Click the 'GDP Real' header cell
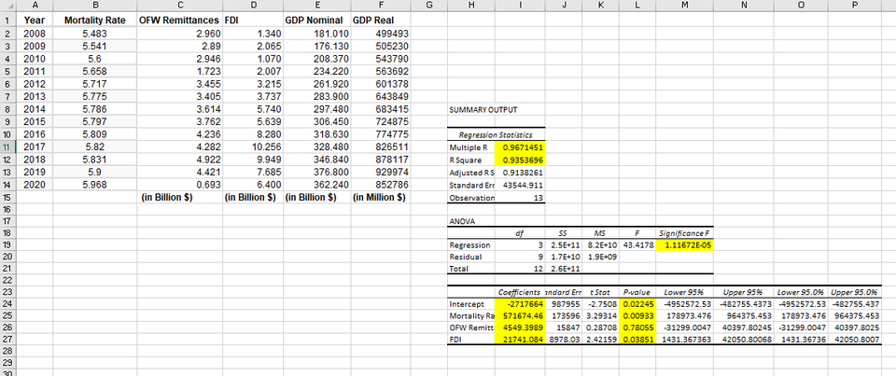 point(381,20)
